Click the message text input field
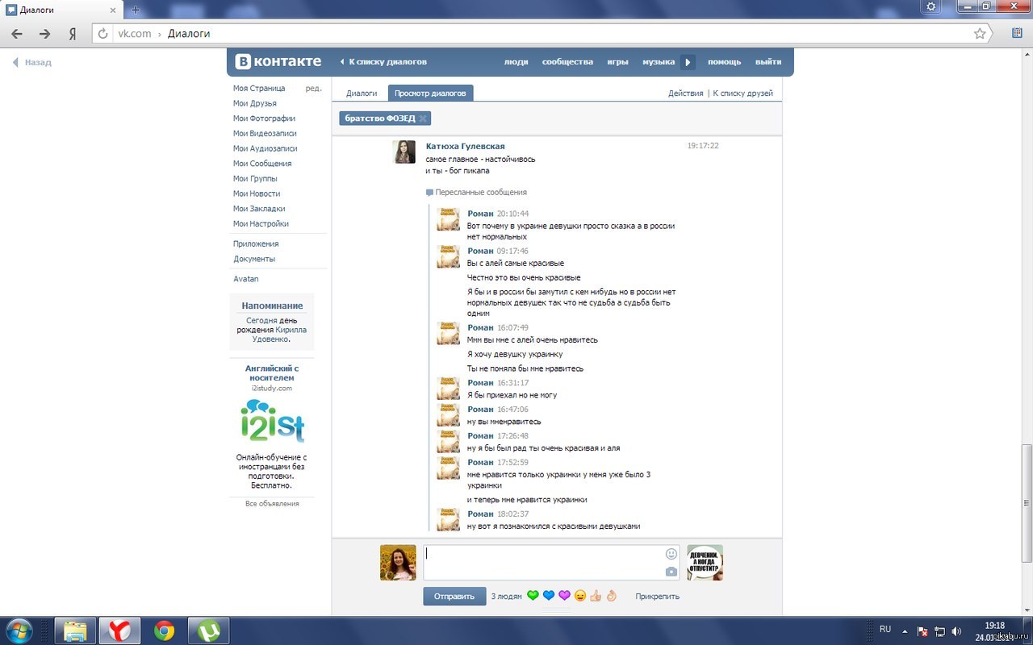The height and width of the screenshot is (645, 1033). tap(542, 562)
